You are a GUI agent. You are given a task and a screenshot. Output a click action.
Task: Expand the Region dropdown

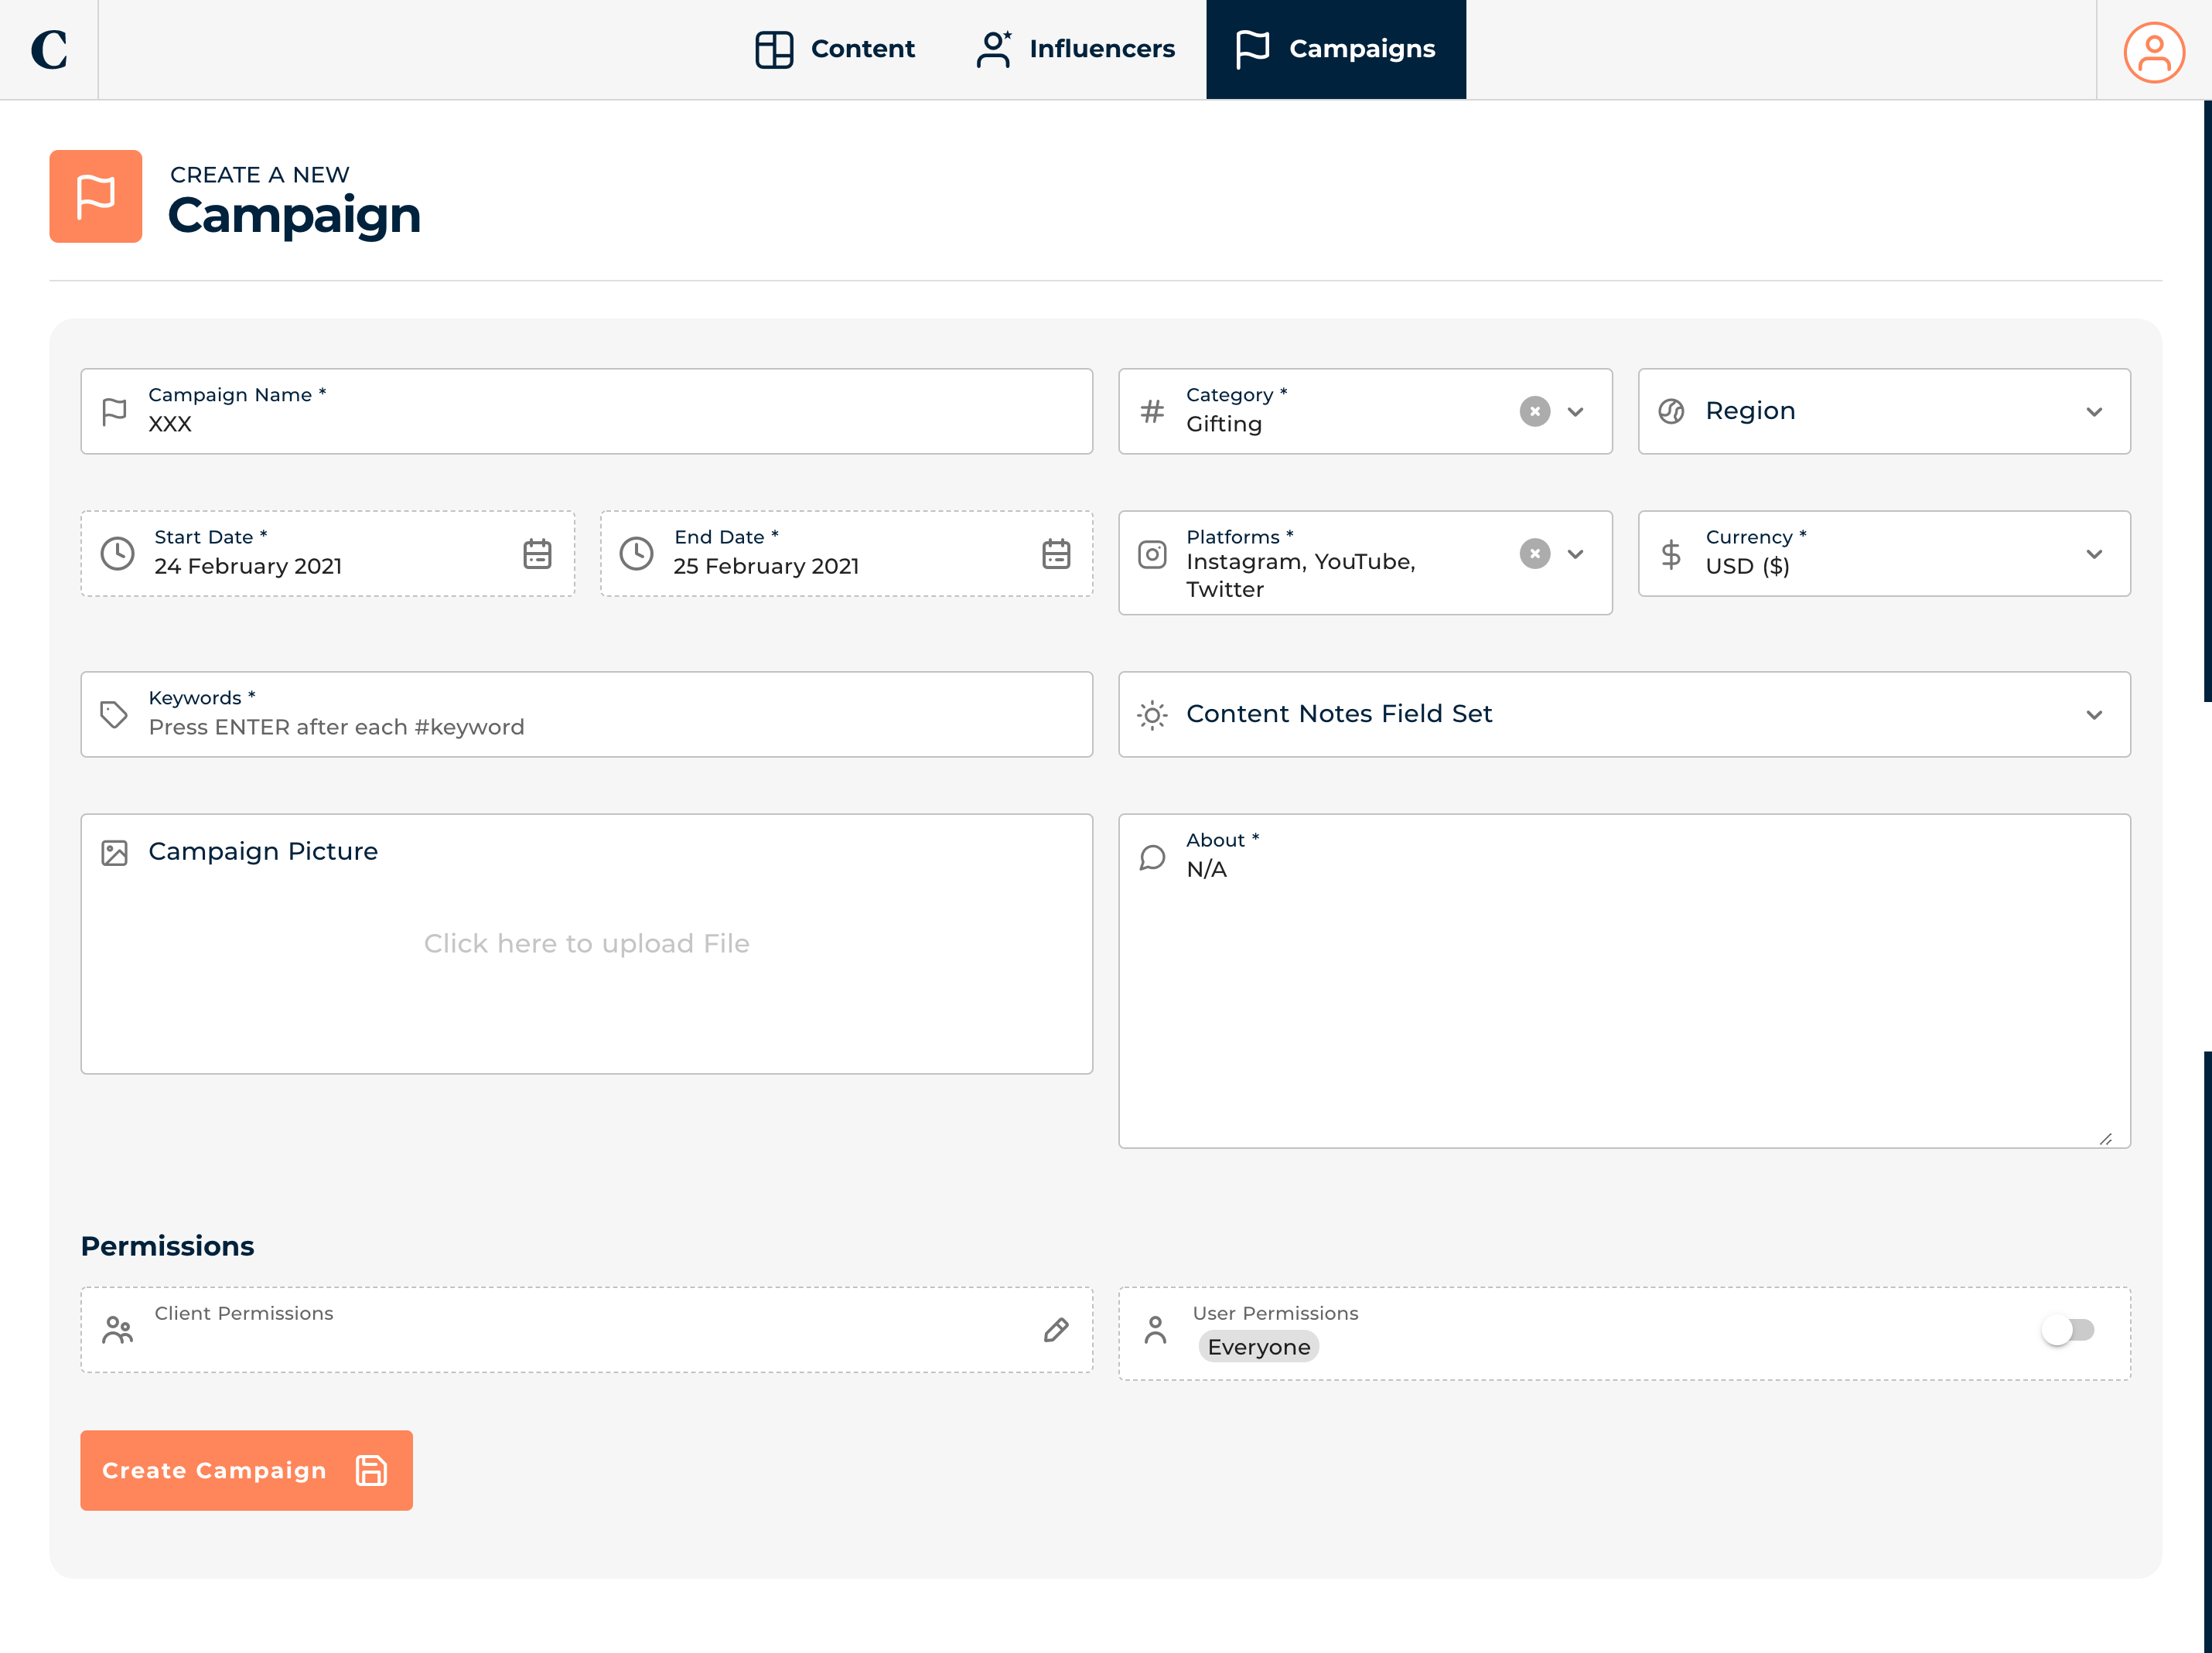pyautogui.click(x=2093, y=412)
